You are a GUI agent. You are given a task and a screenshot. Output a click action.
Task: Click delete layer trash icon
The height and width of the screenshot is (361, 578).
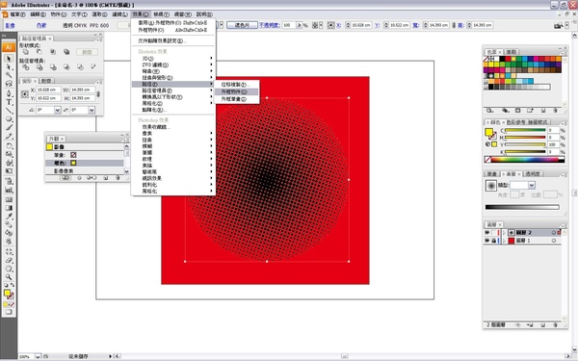(x=555, y=325)
